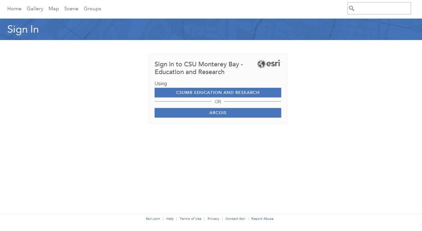Click the Using label above sign-in options
The width and height of the screenshot is (422, 231).
tap(160, 84)
